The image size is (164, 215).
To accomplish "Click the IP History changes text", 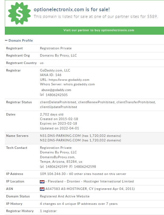I will [x=79, y=204].
